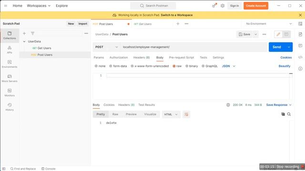This screenshot has width=305, height=171.
Task: Open the documentation icon in right sidebar
Action: click(x=300, y=34)
